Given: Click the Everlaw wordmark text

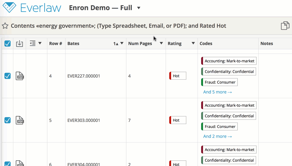Looking at the screenshot, I should [40, 8].
